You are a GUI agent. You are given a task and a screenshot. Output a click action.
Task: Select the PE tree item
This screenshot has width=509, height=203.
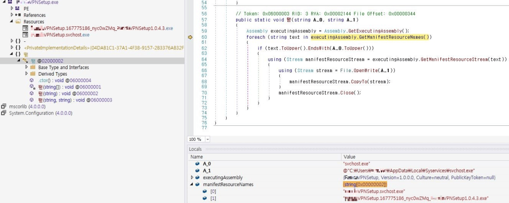click(x=26, y=9)
